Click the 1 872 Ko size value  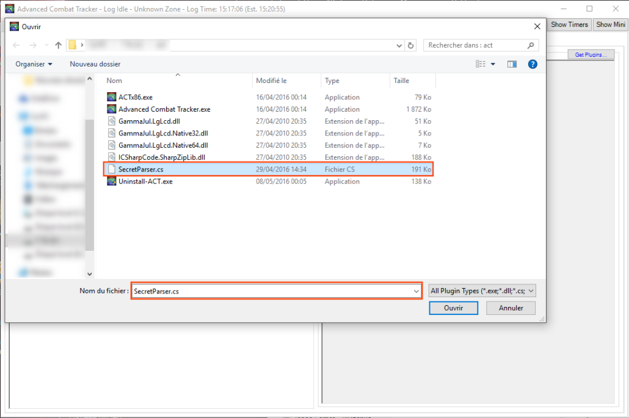tap(418, 109)
